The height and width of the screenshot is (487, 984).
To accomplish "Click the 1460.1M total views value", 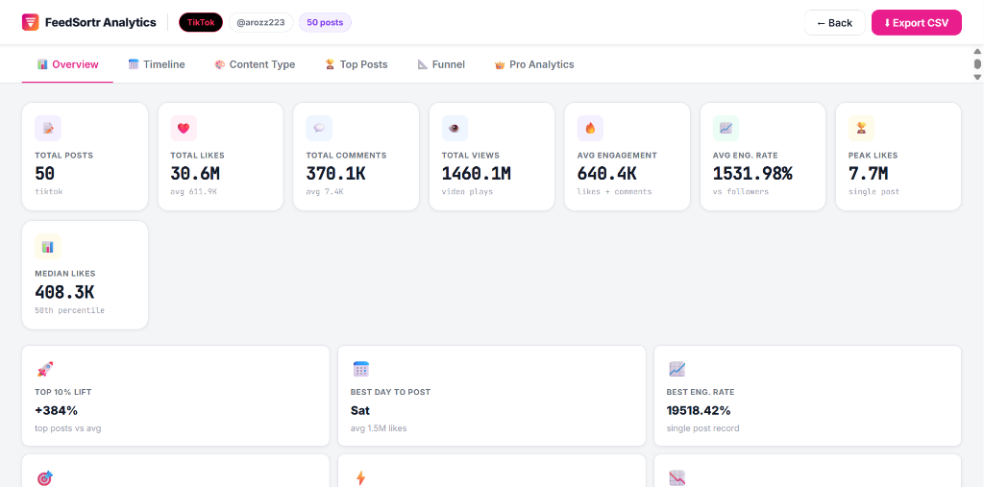I will 477,174.
